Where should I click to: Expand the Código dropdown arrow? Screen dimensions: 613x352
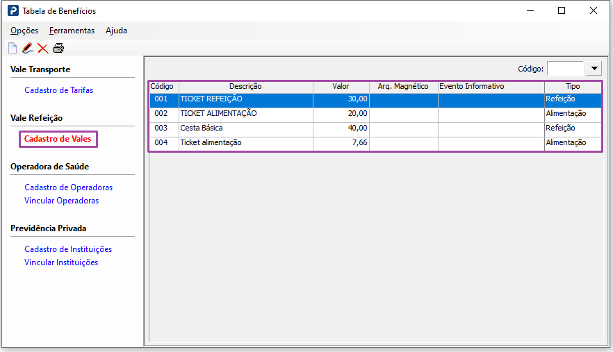(x=594, y=69)
